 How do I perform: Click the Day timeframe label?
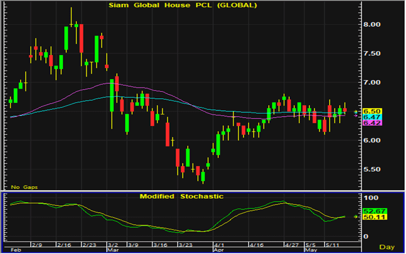click(x=387, y=247)
